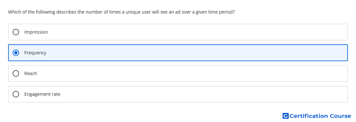Click the empty circle beside Engagement rate
Viewport: 356px width, 122px height.
point(16,94)
